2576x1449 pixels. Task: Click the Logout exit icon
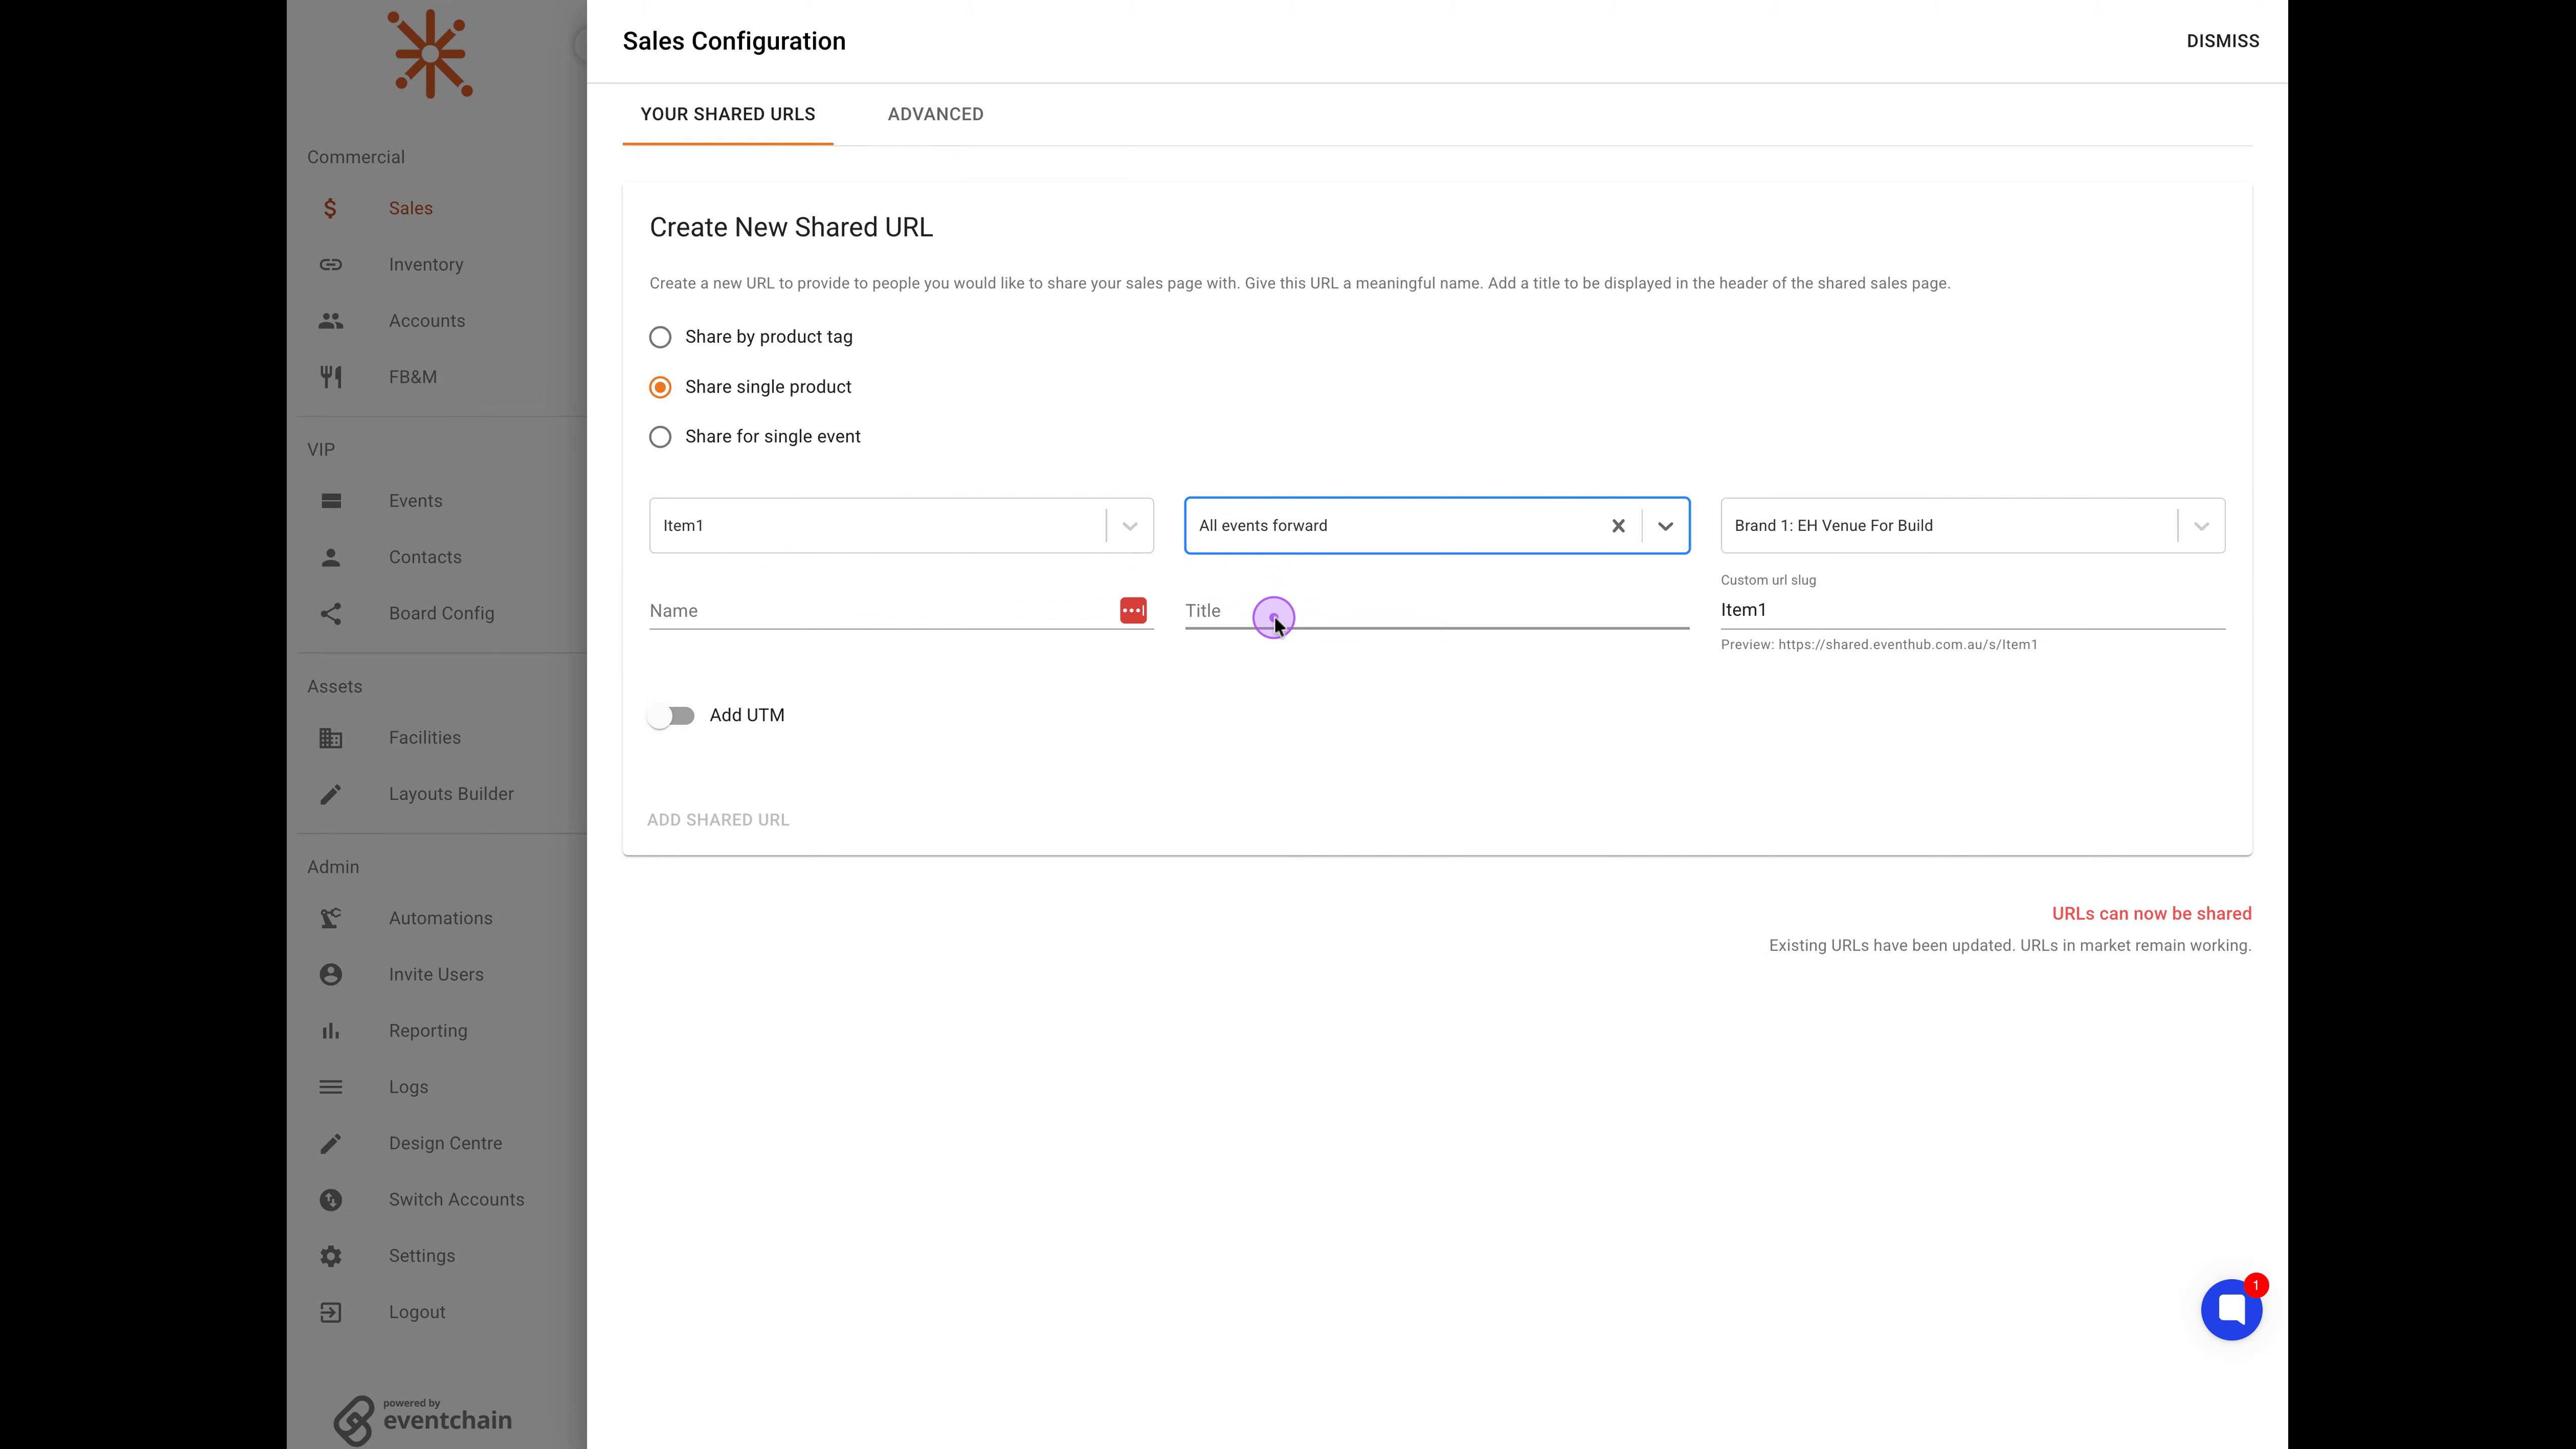pos(331,1312)
